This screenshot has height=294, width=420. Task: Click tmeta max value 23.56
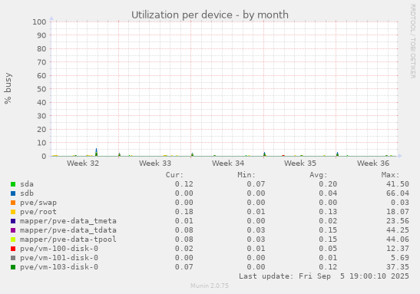pyautogui.click(x=398, y=221)
